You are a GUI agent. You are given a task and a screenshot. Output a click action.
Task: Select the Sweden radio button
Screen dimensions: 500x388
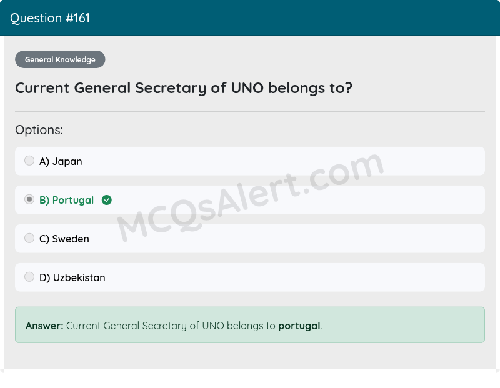(29, 238)
